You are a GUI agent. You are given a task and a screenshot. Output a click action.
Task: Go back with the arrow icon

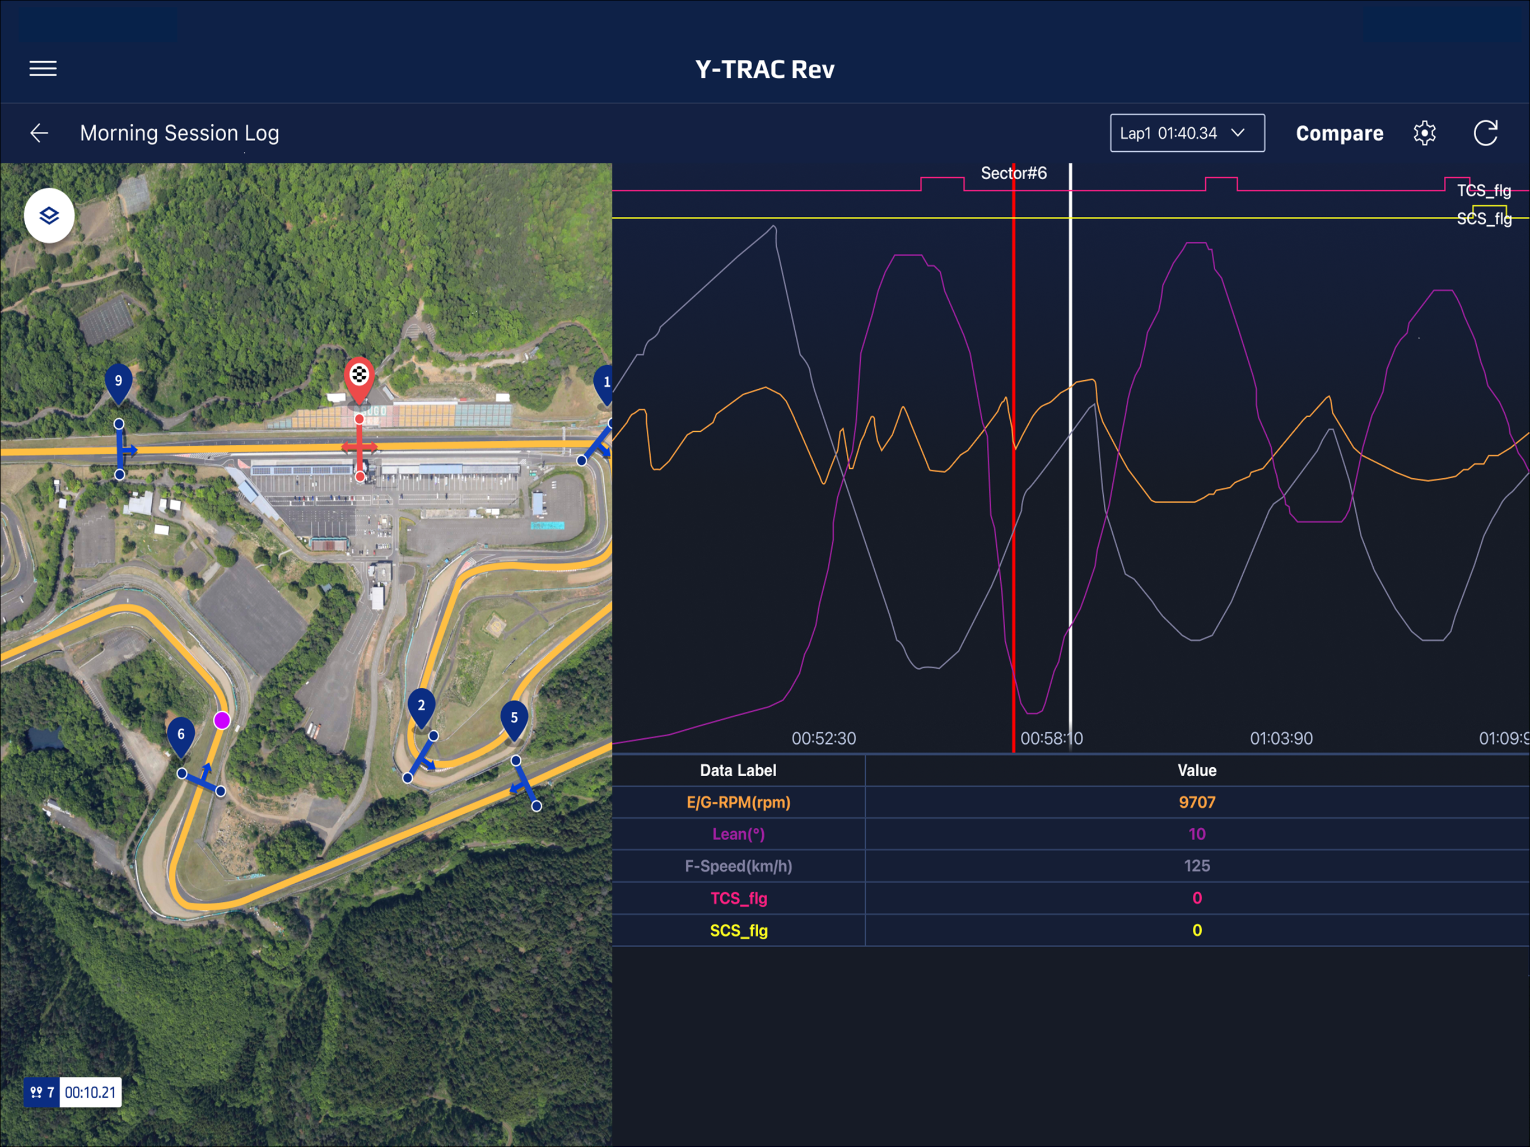[39, 133]
